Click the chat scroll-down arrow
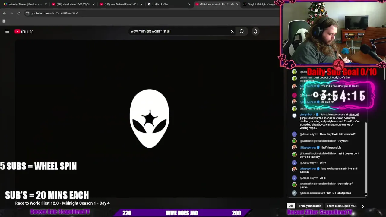Image resolution: width=386 pixels, height=217 pixels. click(366, 196)
